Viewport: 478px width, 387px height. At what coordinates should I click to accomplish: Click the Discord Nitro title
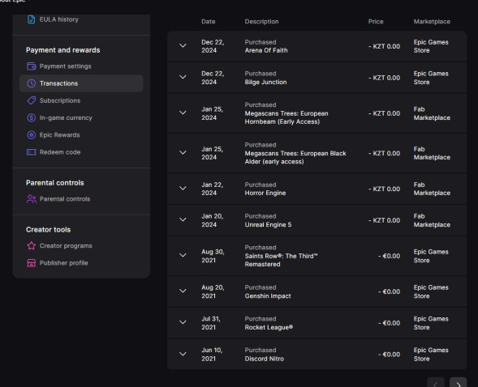[264, 359]
